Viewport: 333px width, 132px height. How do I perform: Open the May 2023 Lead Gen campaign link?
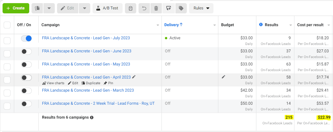[86, 64]
